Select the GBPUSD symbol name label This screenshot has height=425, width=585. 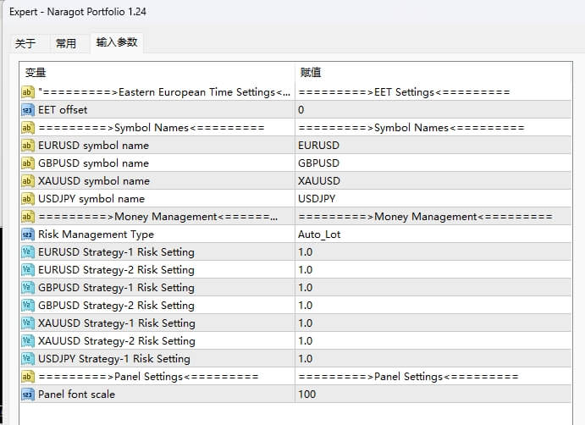click(93, 163)
